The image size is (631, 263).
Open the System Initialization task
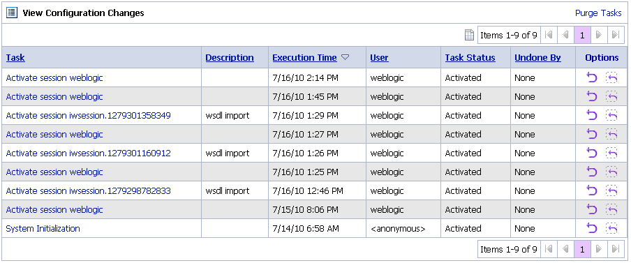[x=43, y=228]
